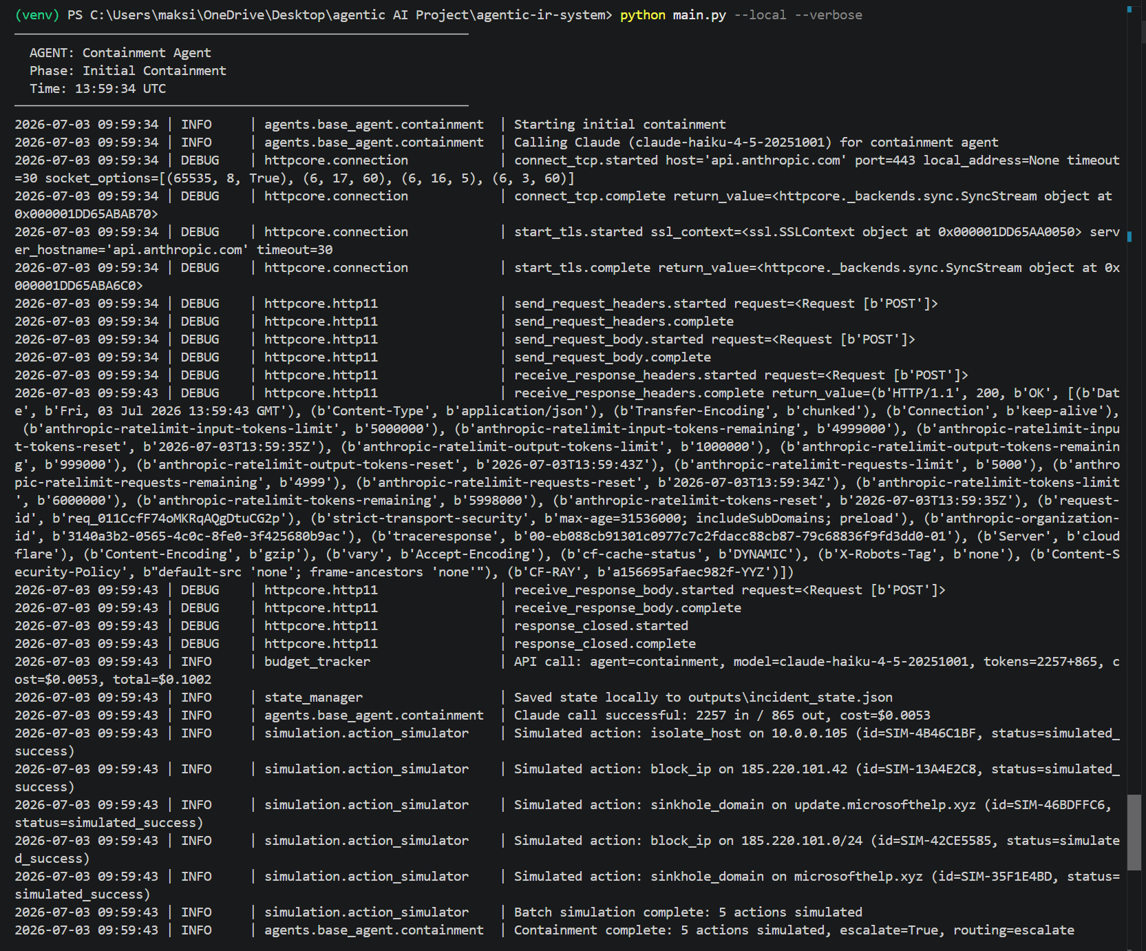Click "send_request_body.complete" message
Screen dimensions: 1146x951
pos(613,357)
